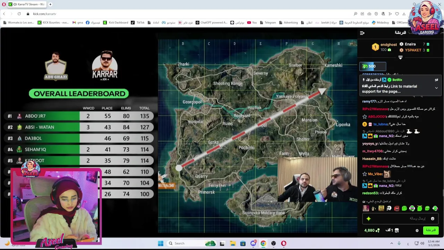Collapse the chat panel with the top-left arrow icon

click(362, 33)
